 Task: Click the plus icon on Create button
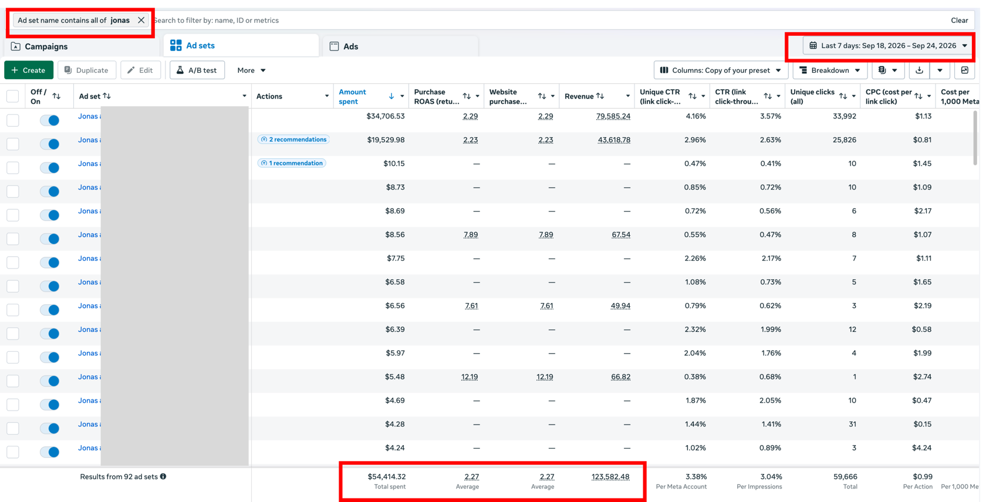[15, 70]
